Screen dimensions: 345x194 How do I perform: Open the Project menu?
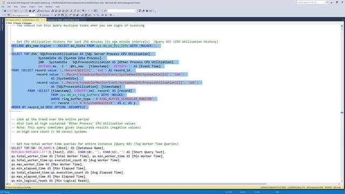point(32,6)
